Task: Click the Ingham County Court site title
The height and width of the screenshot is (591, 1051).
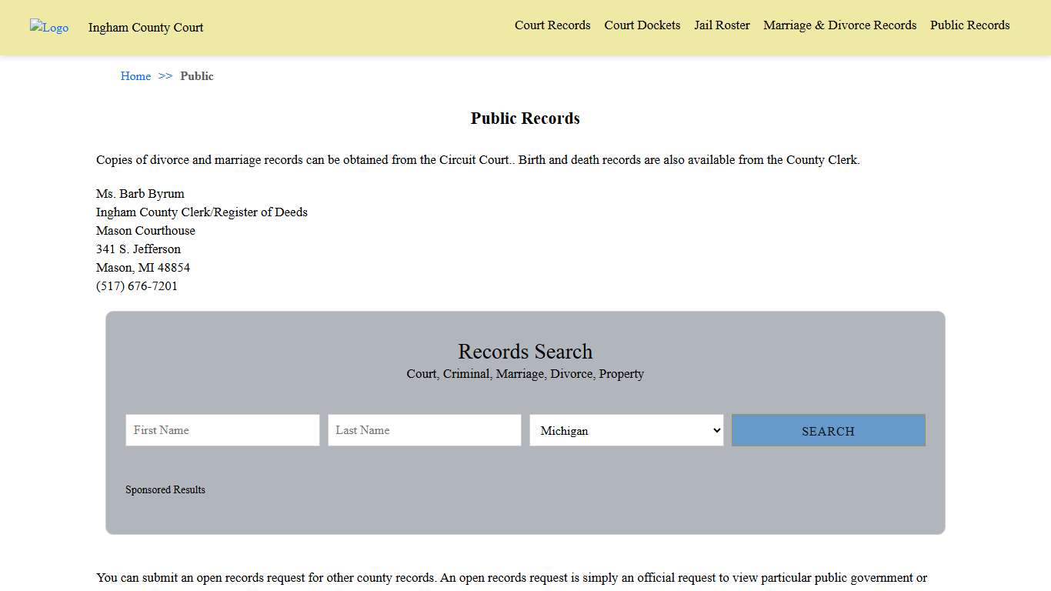Action: (x=145, y=28)
